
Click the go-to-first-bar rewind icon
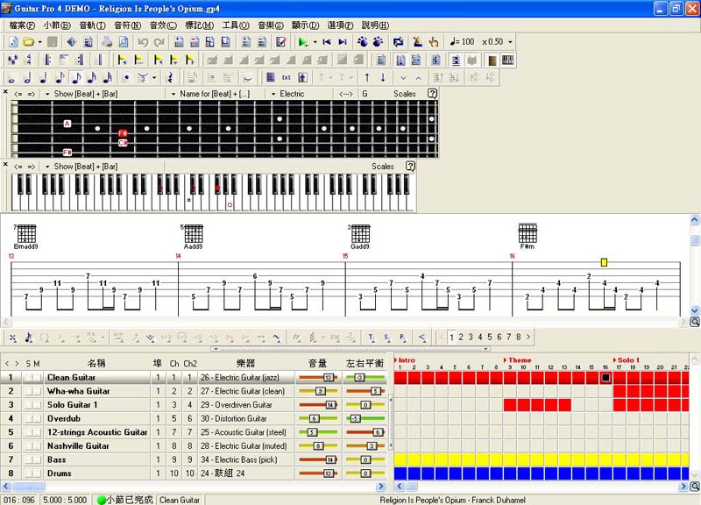coord(327,42)
